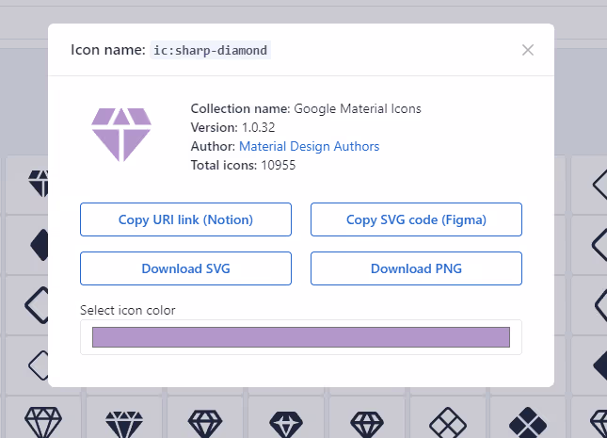
Task: Click the Total icons 10955 text
Action: click(x=243, y=165)
